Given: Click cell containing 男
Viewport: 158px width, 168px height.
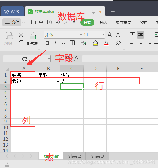Looking at the screenshot, I should (x=72, y=81).
